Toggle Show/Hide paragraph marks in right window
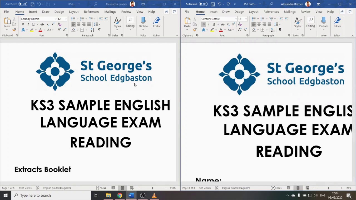This screenshot has width=356, height=200. 280,30
